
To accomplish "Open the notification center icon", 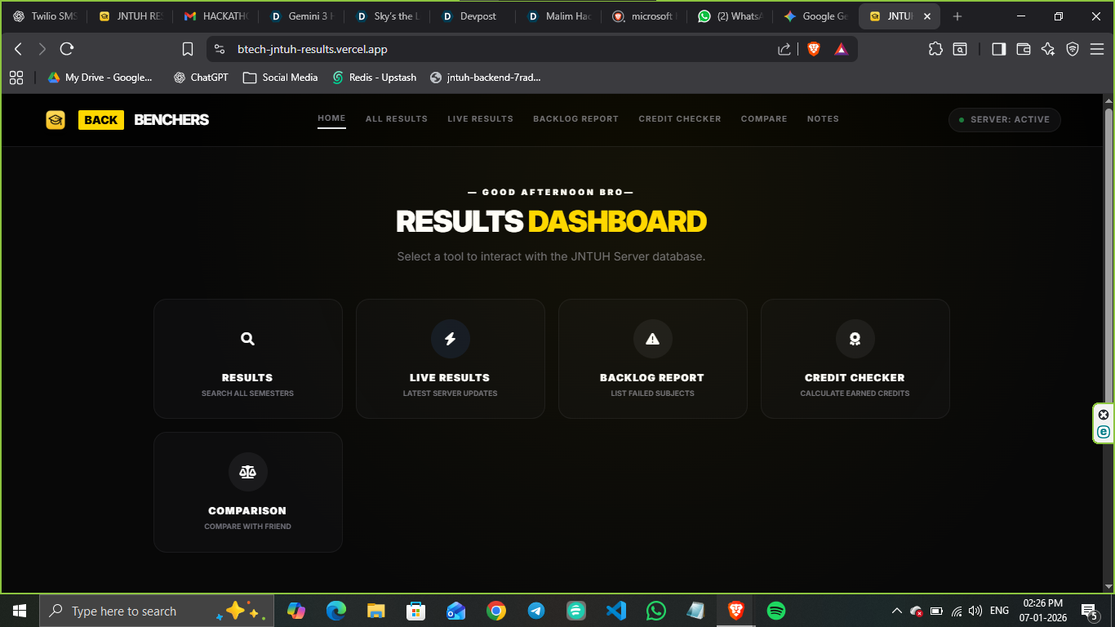I will click(x=1089, y=611).
